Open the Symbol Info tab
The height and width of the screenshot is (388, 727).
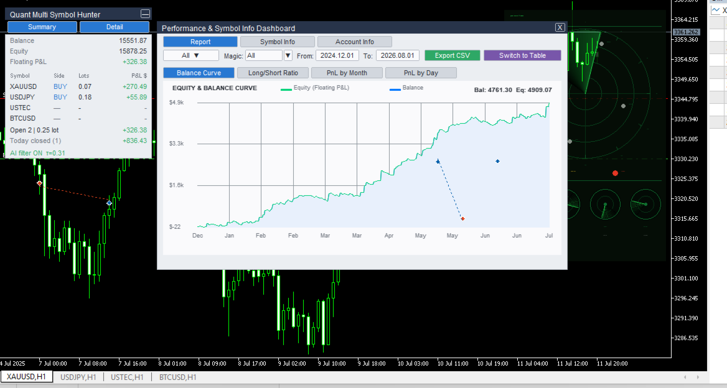(277, 42)
